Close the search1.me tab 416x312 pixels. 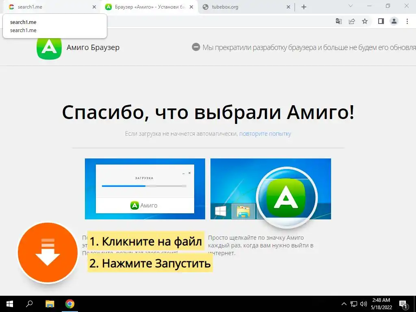[x=94, y=7]
